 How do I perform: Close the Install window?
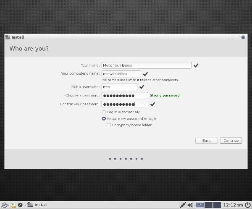click(x=243, y=37)
